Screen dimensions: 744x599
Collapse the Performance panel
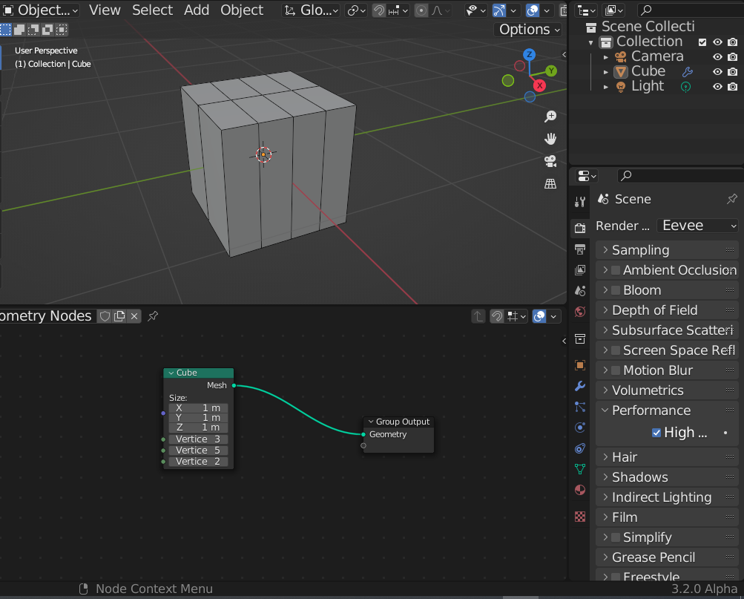click(667, 410)
